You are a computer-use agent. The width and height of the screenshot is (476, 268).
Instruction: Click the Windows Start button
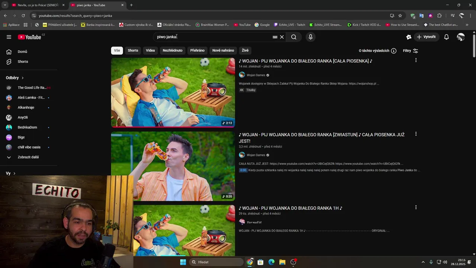(x=183, y=262)
